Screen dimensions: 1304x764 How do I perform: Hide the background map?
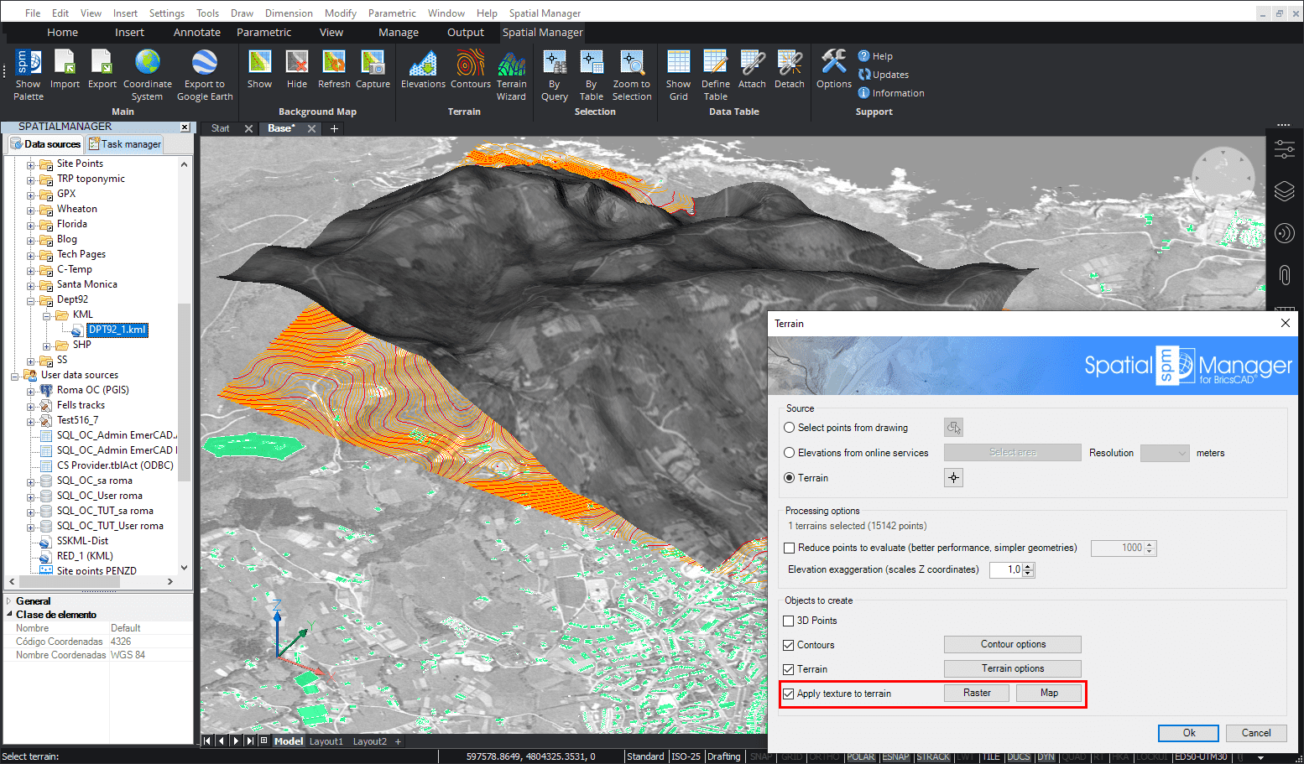[297, 70]
